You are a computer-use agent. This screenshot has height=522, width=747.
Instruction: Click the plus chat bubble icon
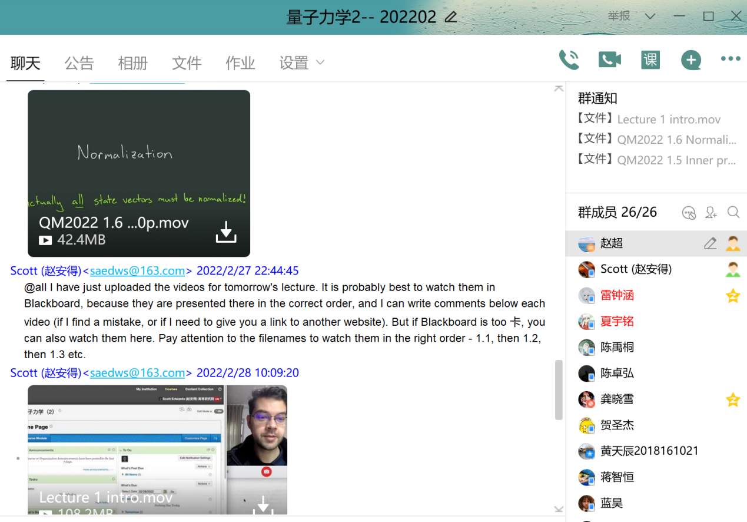[x=690, y=60]
